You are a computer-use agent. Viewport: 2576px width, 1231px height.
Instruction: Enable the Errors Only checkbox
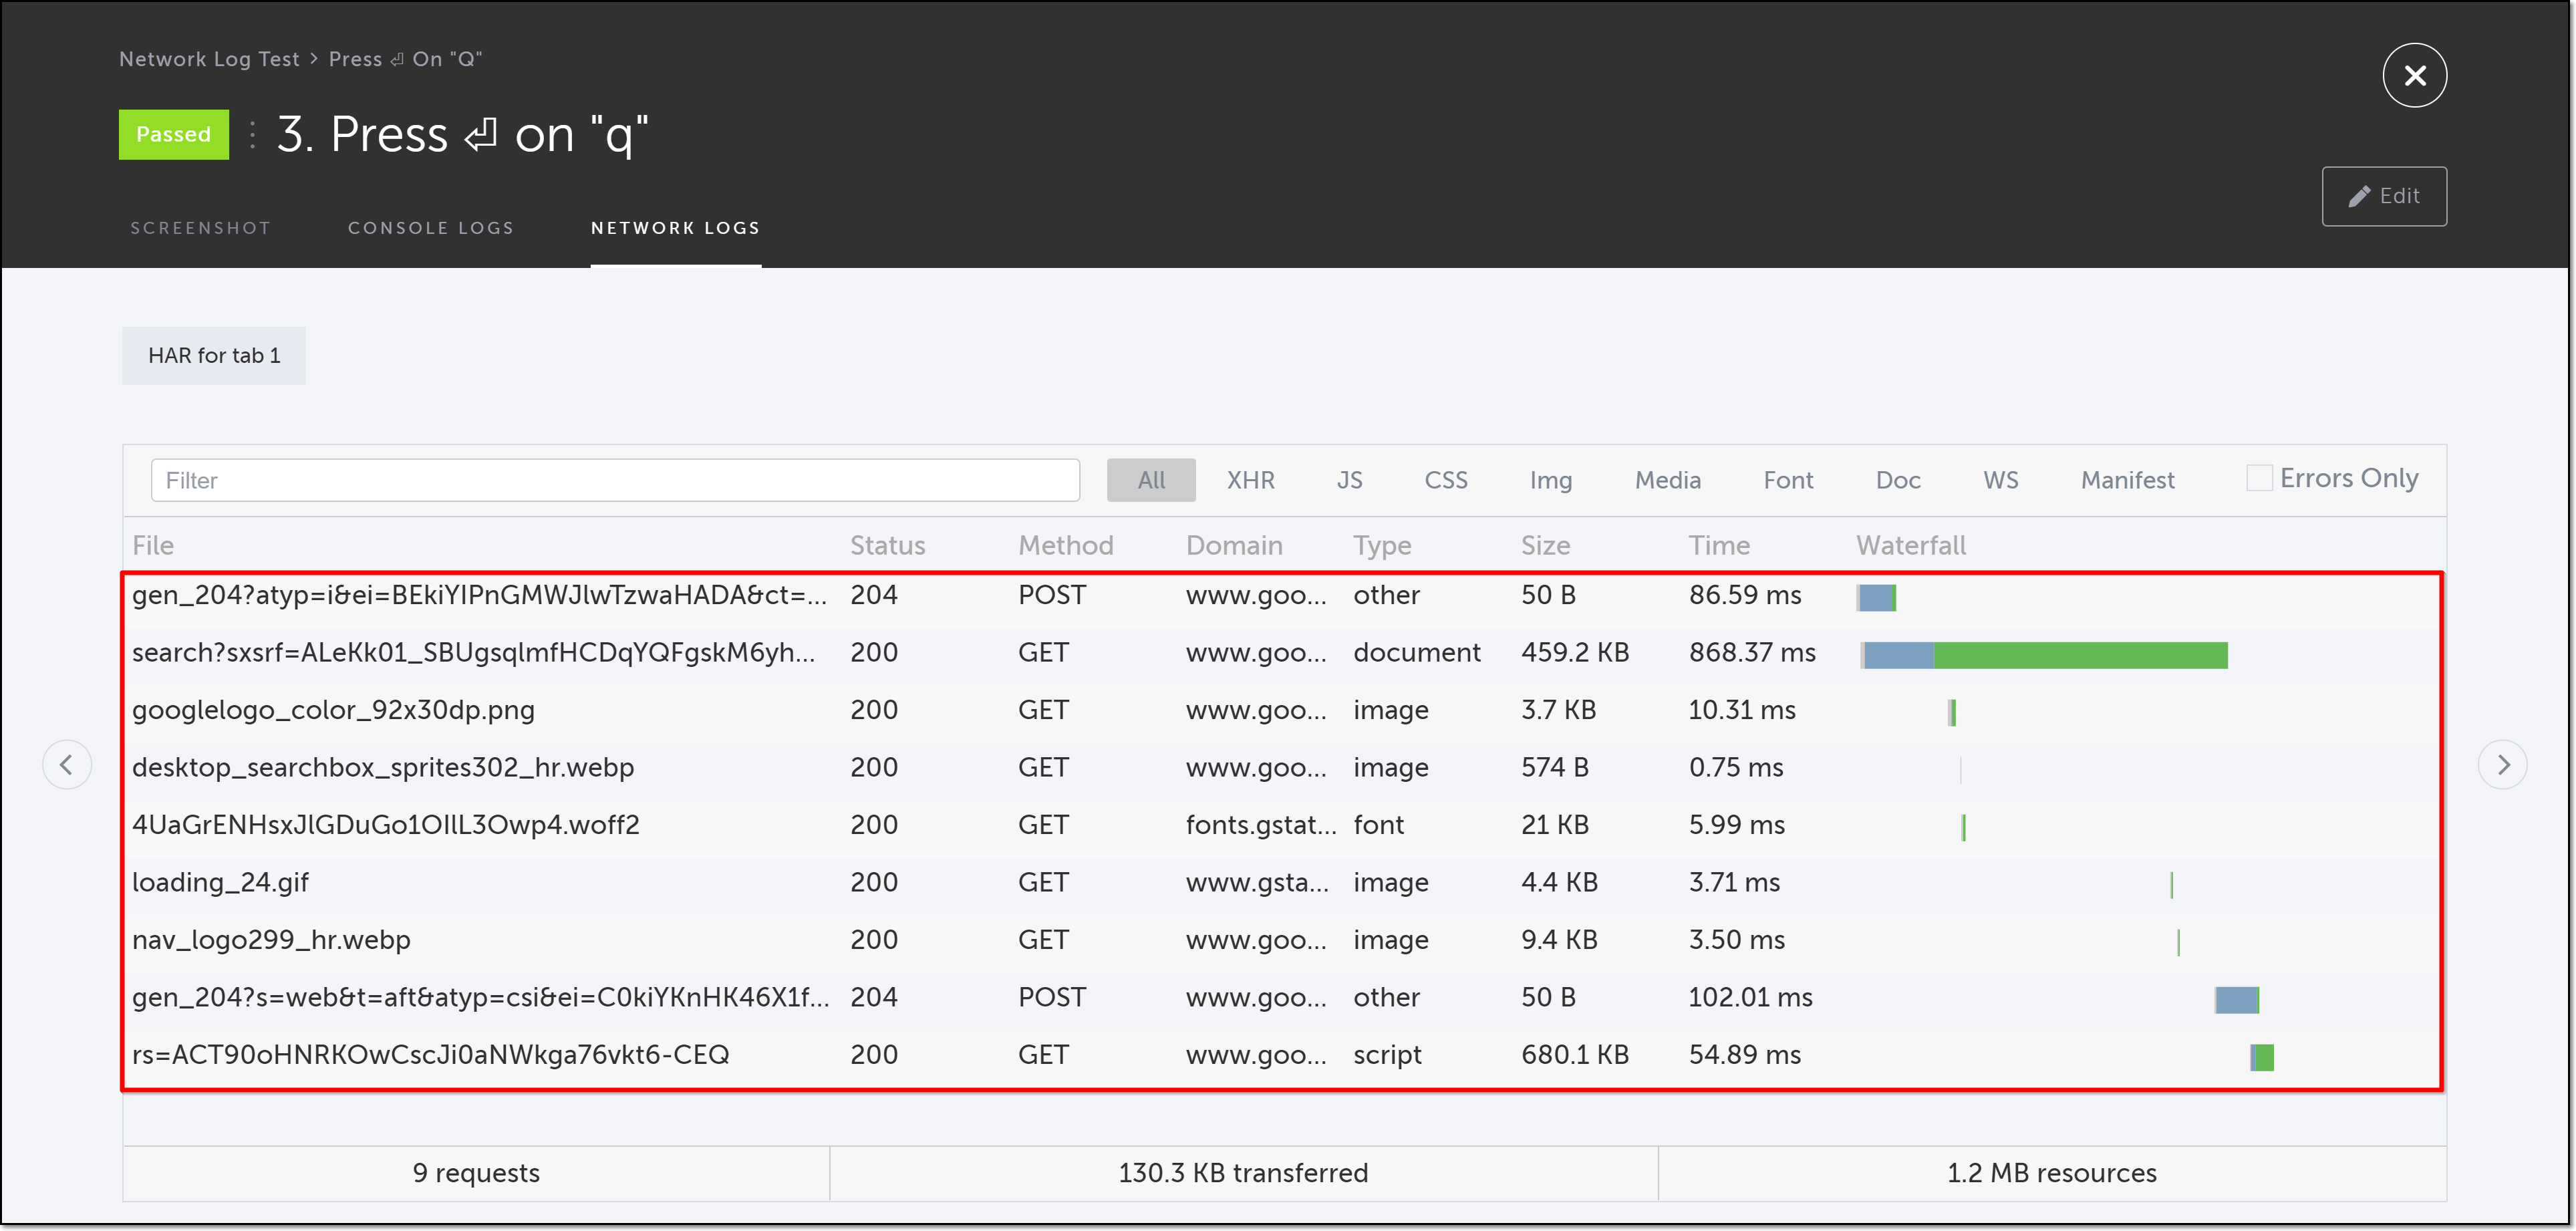coord(2259,478)
